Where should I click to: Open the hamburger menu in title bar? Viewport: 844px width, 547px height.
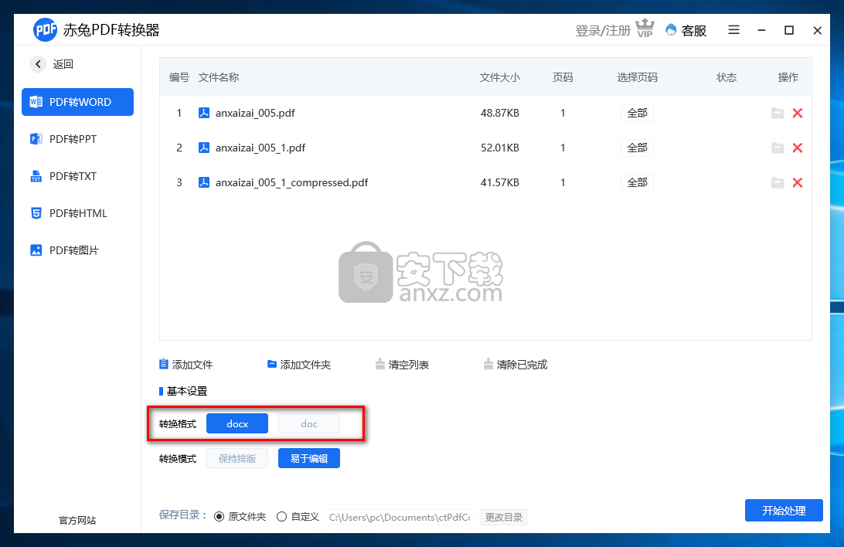(733, 29)
